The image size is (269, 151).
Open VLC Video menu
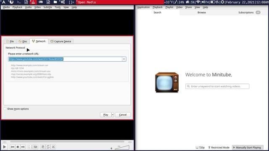click(x=37, y=7)
